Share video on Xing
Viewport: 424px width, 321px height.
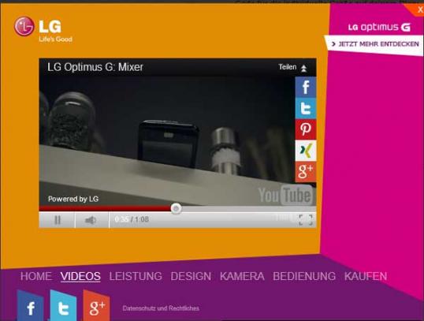coord(306,151)
